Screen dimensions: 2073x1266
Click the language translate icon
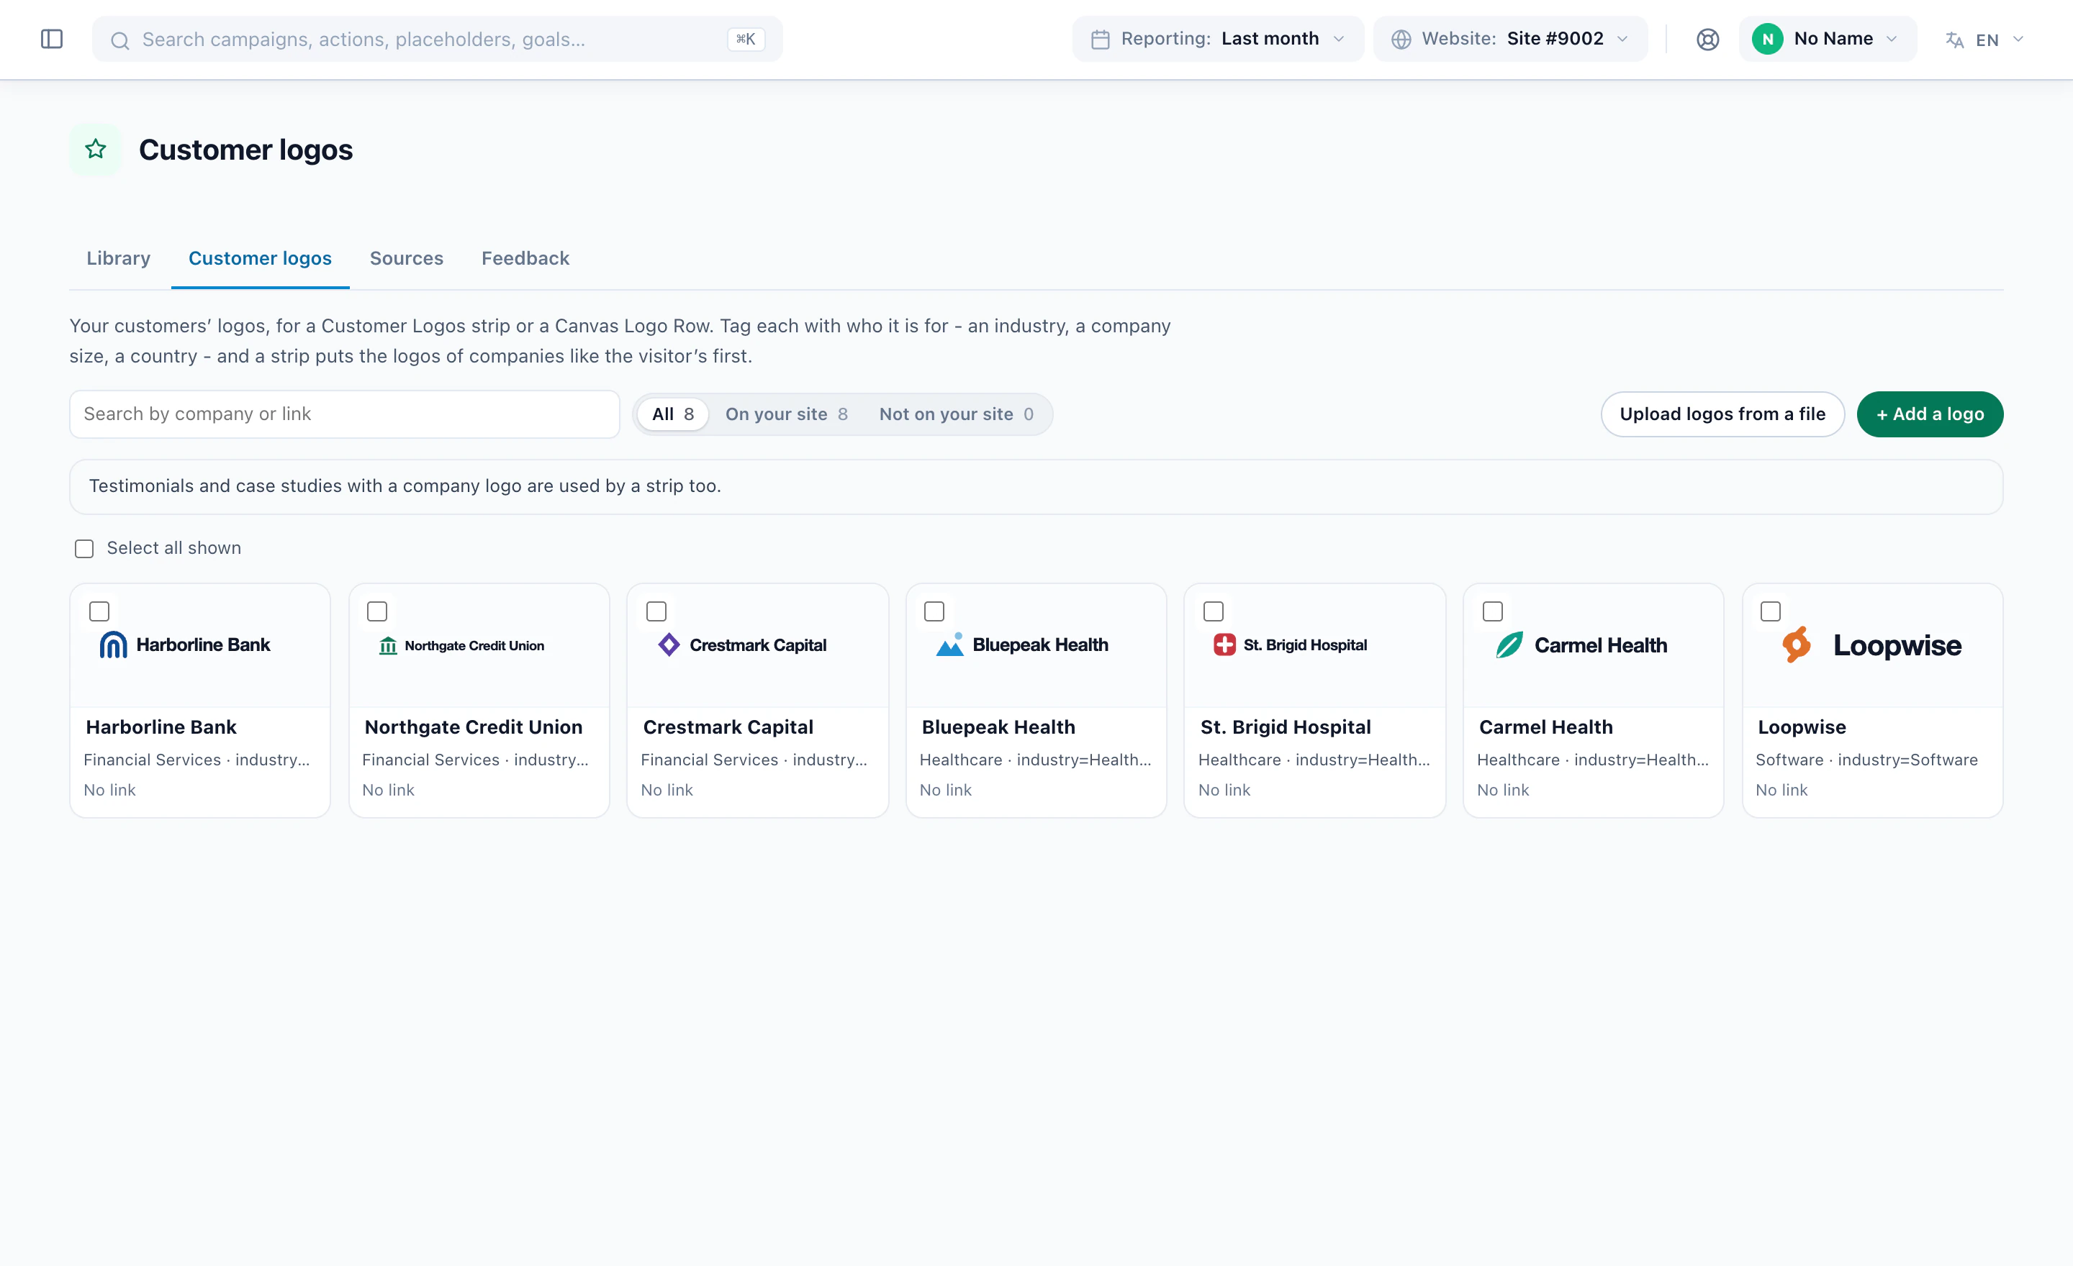(x=1954, y=40)
